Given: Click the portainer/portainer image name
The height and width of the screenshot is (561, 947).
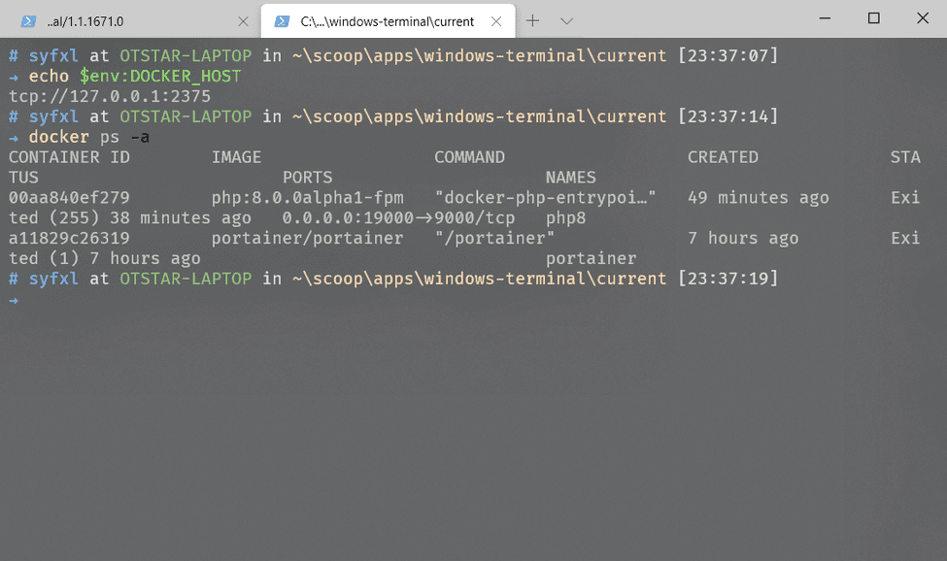Looking at the screenshot, I should tap(307, 239).
